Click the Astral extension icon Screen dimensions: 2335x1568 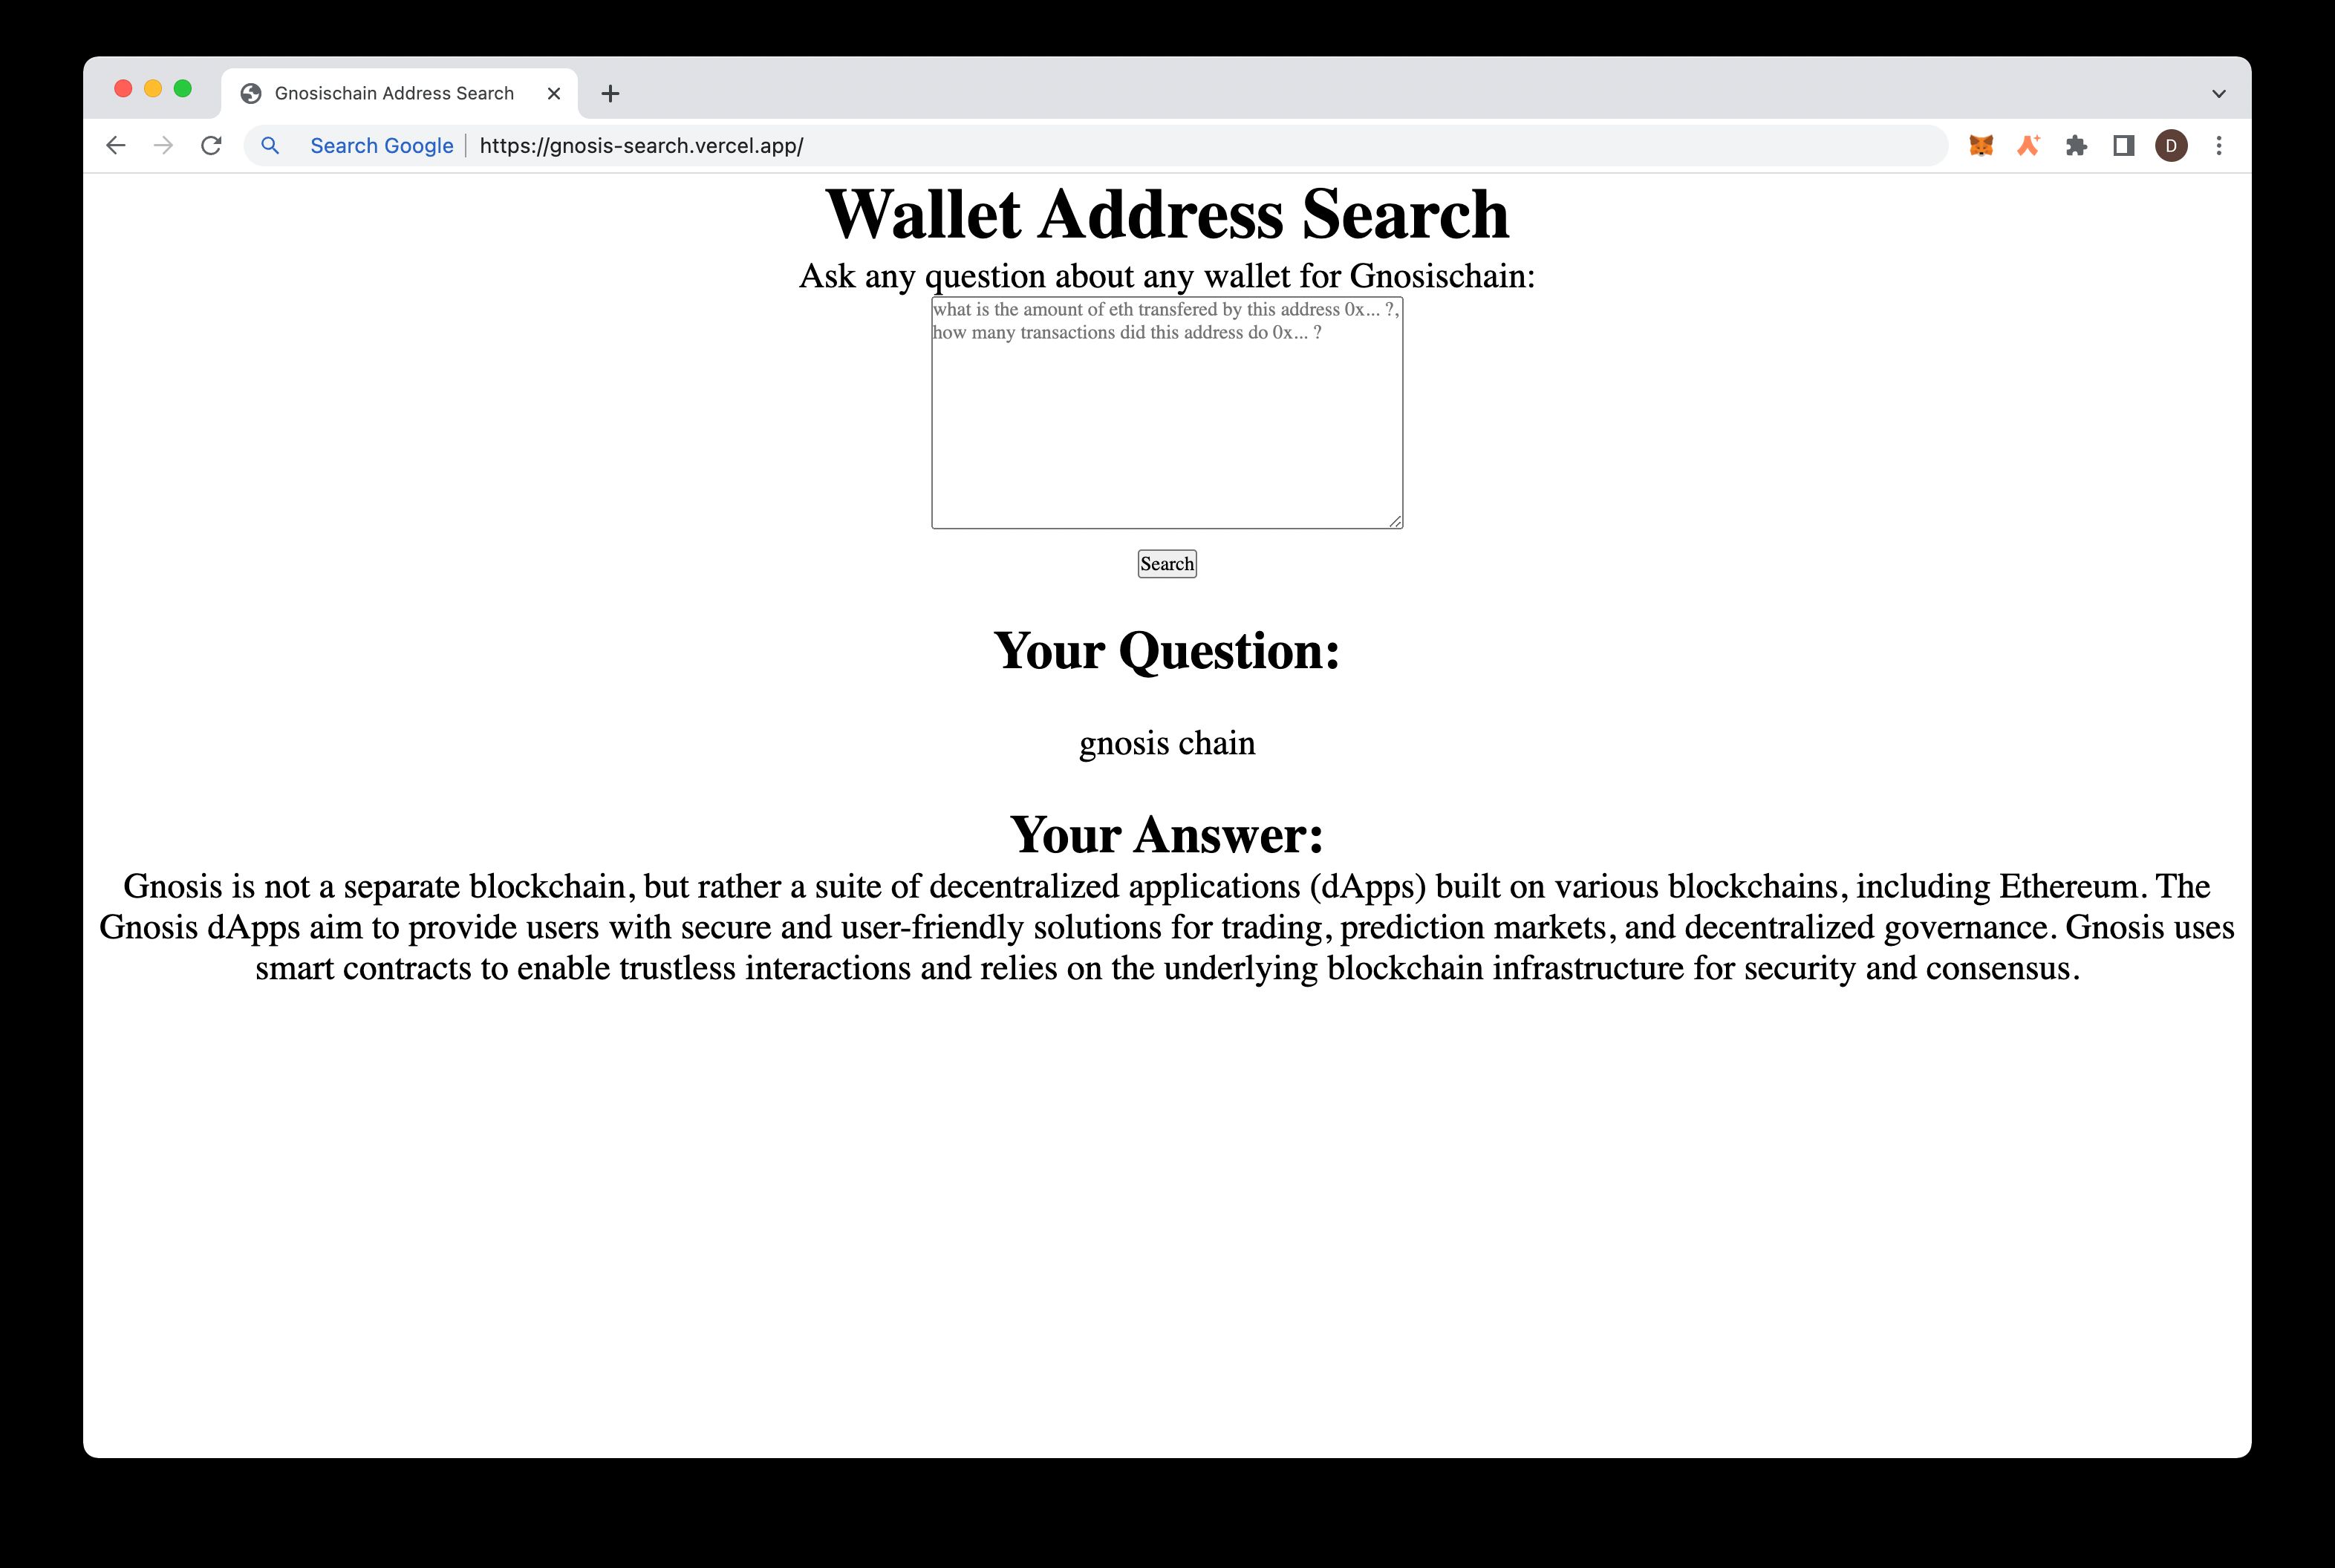pyautogui.click(x=2025, y=146)
